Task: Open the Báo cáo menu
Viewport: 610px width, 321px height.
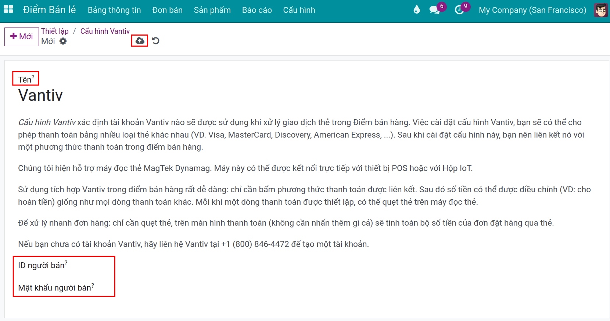Action: coord(257,10)
